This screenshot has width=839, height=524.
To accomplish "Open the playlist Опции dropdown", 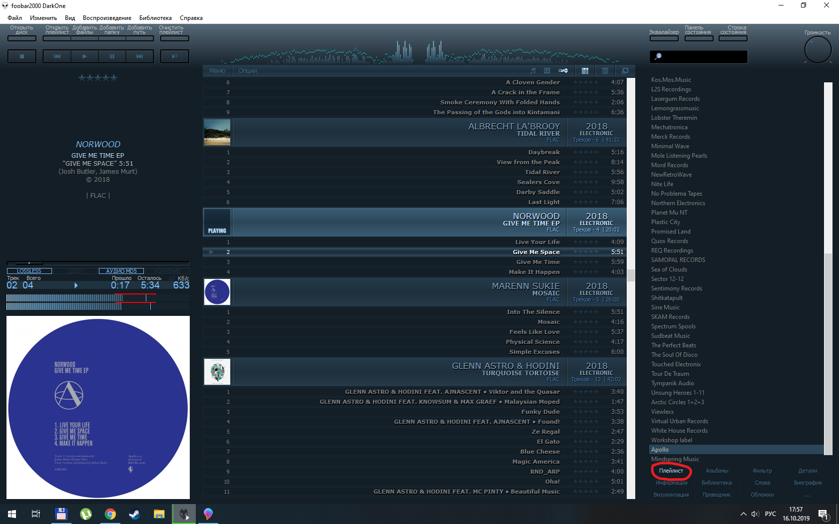I will coord(248,71).
